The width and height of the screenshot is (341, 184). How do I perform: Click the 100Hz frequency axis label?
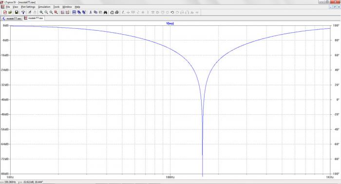click(170, 177)
